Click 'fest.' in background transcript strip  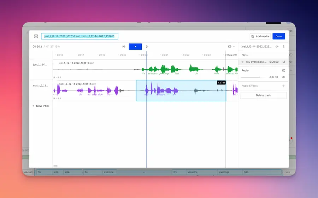(x=246, y=172)
